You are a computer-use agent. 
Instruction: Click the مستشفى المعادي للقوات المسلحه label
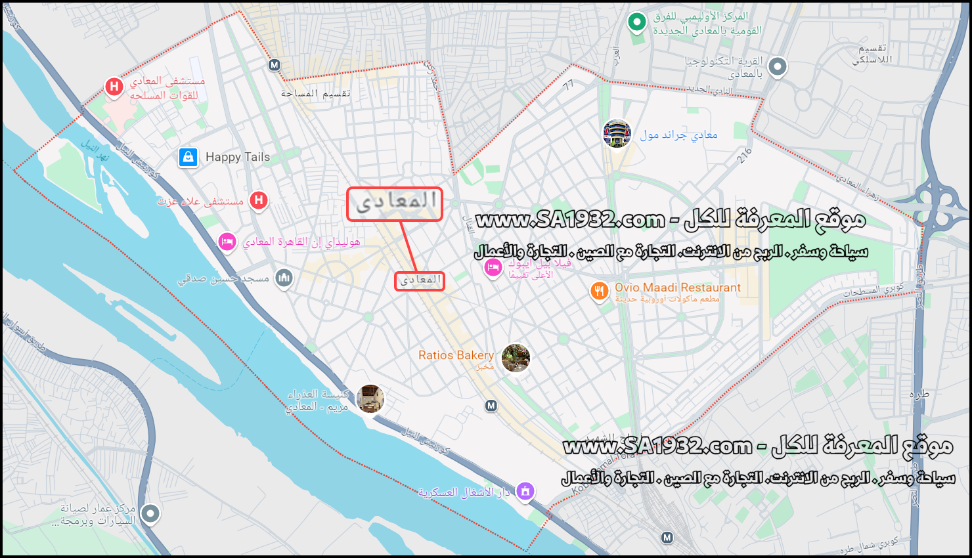click(x=167, y=88)
